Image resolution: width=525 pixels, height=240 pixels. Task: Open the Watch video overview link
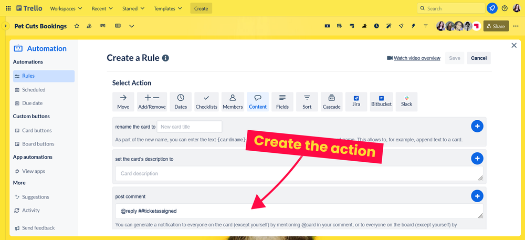[414, 58]
